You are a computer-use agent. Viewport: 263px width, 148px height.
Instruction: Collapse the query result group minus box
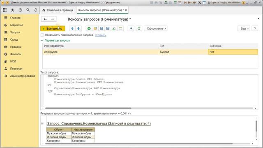42,124
